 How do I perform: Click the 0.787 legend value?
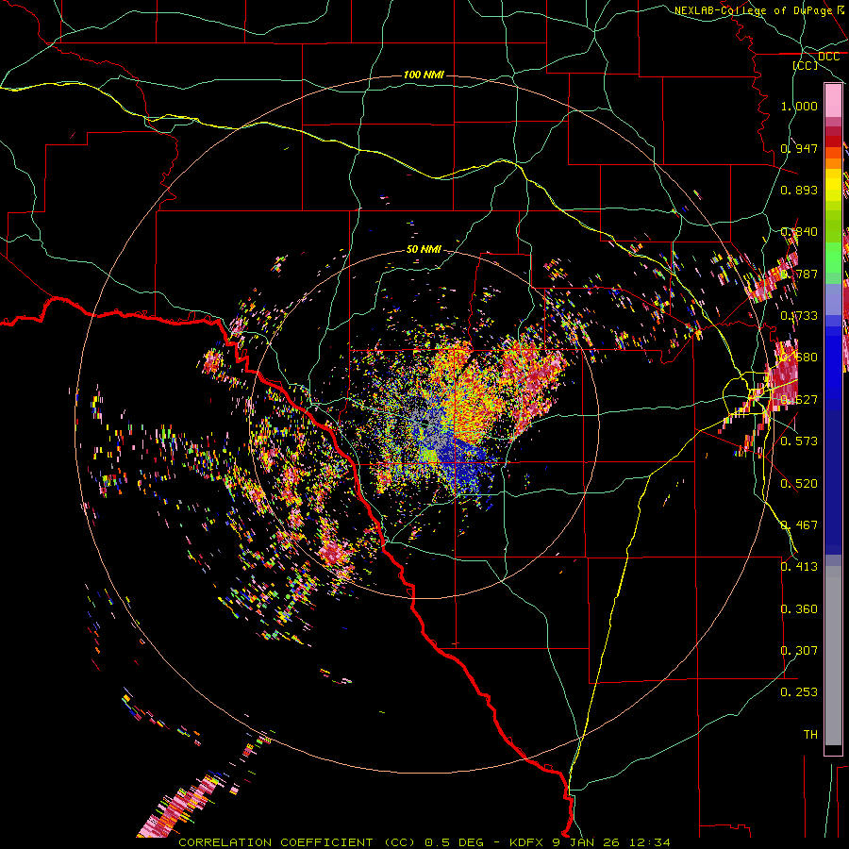pos(799,274)
